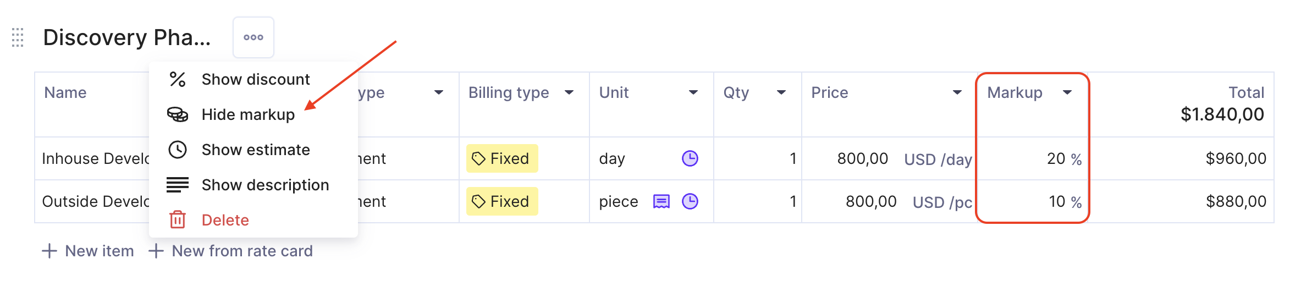Expand the Billing type column dropdown
The height and width of the screenshot is (308, 1301).
[x=569, y=92]
